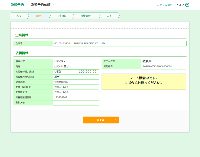The height and width of the screenshot is (157, 200).
Task: Click the 受渡（開始）日 label
Action: pyautogui.click(x=23, y=87)
